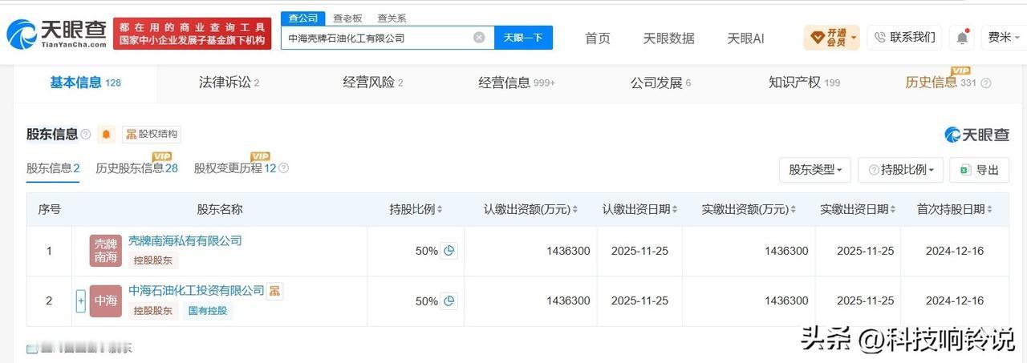This screenshot has height=363, width=1027.
Task: Click the TianYanCha logo at top left
Action: coord(56,34)
